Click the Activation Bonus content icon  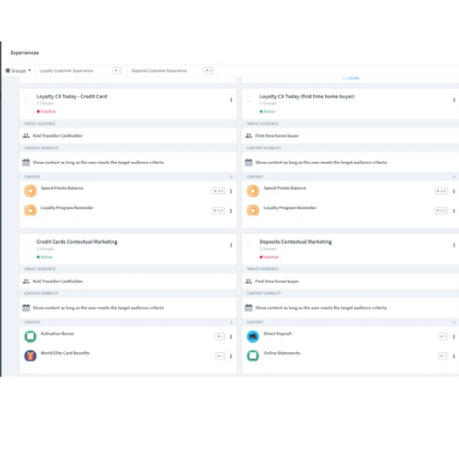click(30, 336)
